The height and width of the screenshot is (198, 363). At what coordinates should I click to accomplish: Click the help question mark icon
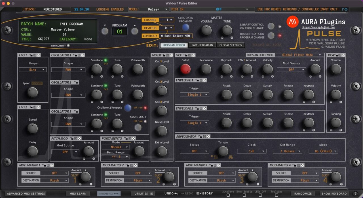click(355, 194)
